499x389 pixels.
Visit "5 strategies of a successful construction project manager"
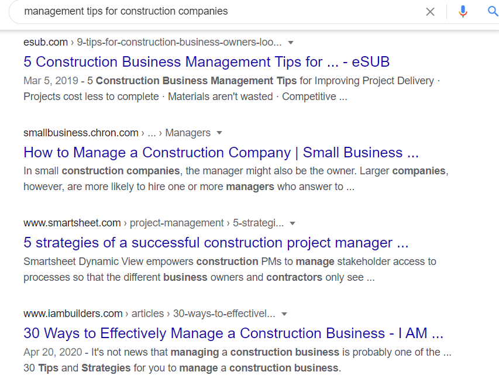(x=216, y=243)
